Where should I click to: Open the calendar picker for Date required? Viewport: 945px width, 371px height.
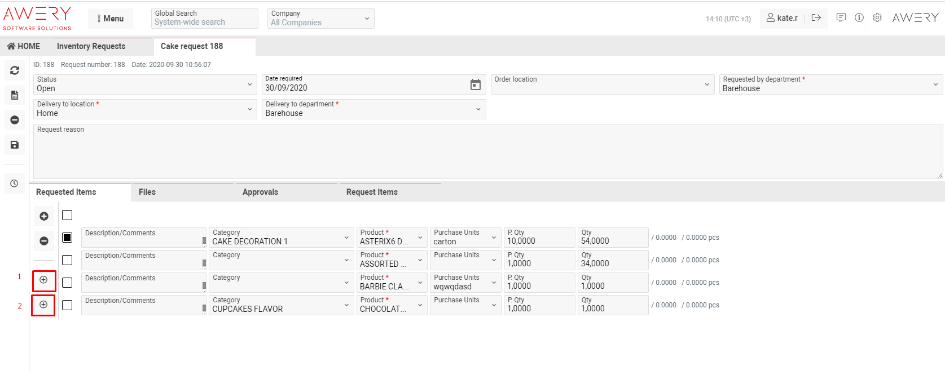click(x=476, y=84)
